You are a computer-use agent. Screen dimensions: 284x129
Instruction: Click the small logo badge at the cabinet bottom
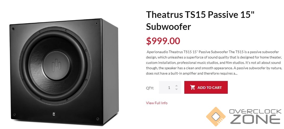tap(54, 114)
